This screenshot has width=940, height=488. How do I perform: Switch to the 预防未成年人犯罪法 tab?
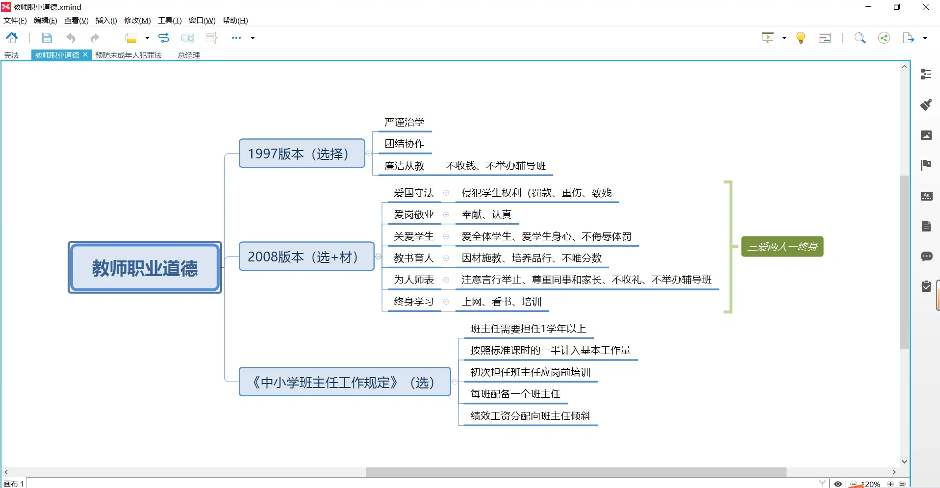coord(128,55)
